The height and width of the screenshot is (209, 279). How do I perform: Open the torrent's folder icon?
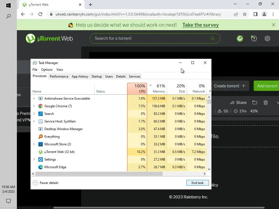click(x=255, y=103)
